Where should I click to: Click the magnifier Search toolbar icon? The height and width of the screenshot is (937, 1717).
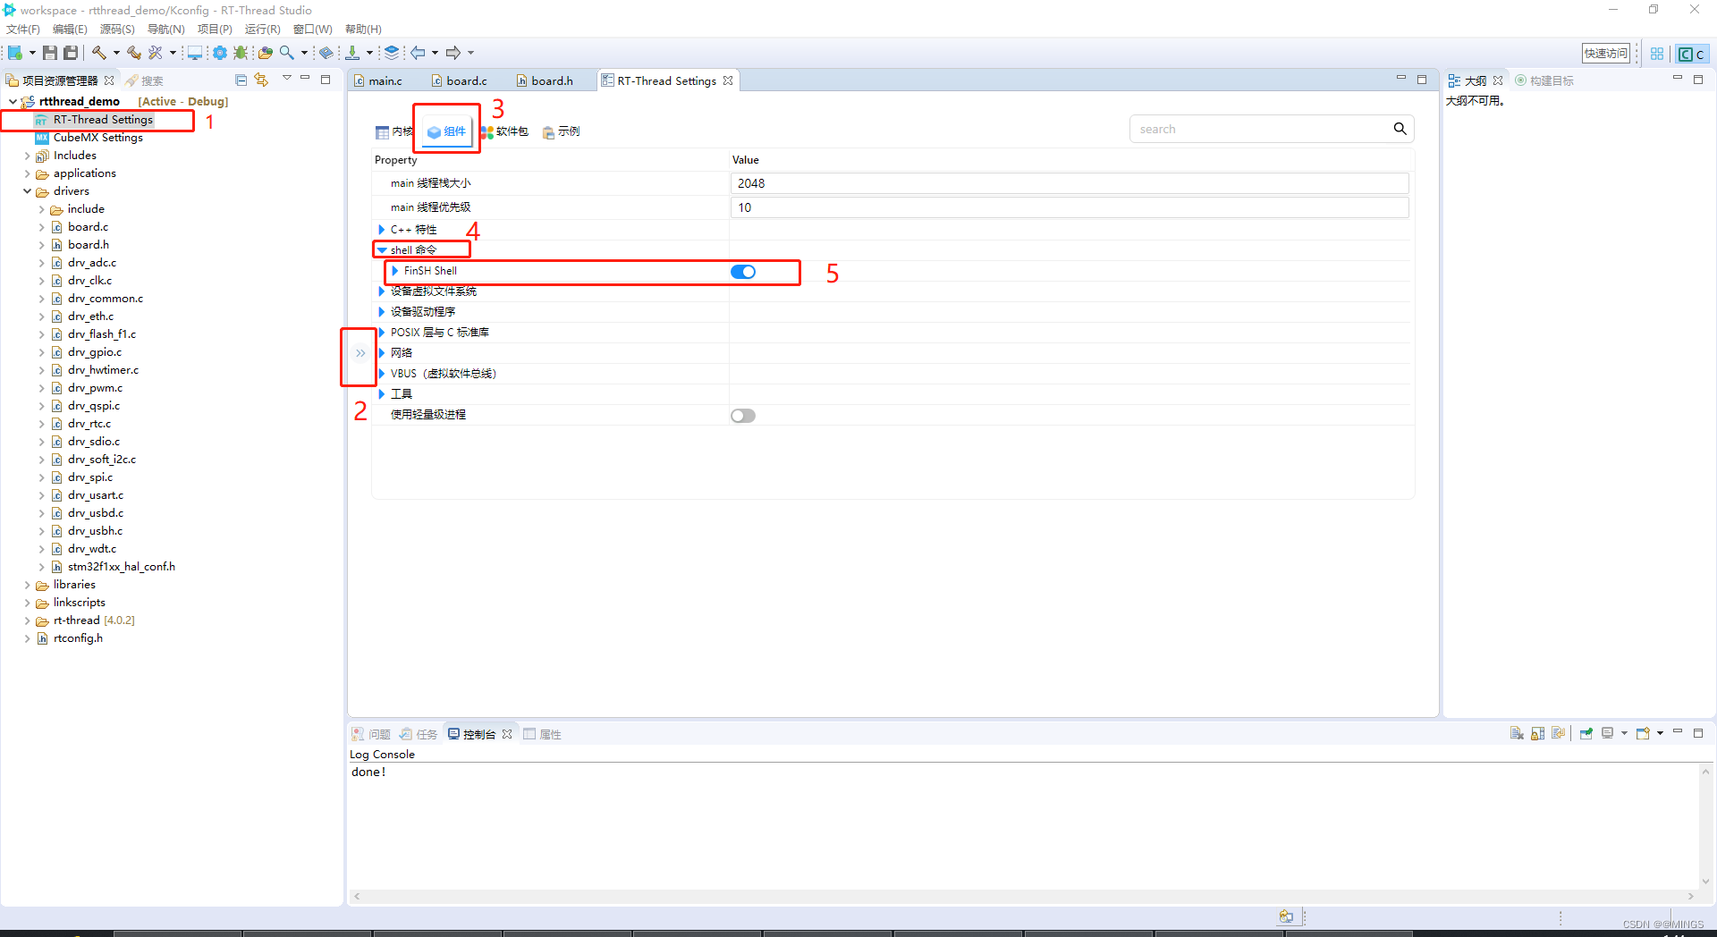click(x=287, y=53)
